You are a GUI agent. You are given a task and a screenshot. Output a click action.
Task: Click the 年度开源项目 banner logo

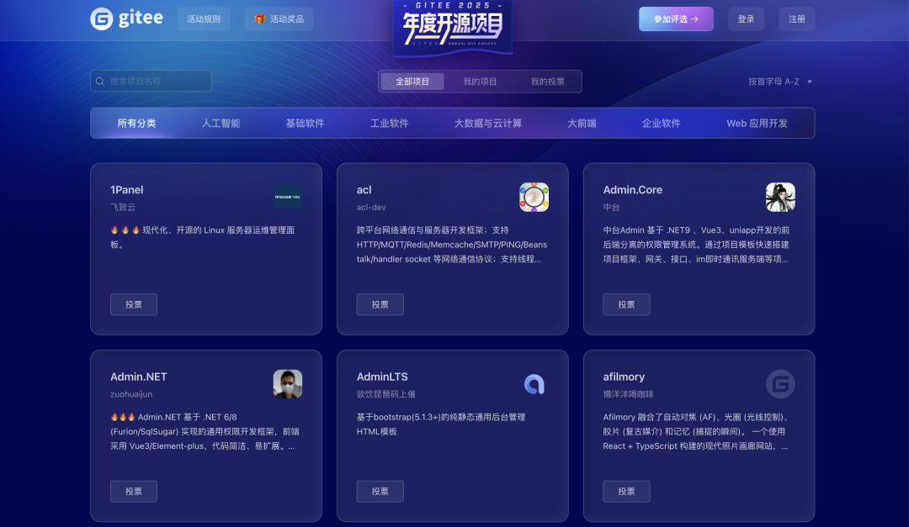[453, 28]
